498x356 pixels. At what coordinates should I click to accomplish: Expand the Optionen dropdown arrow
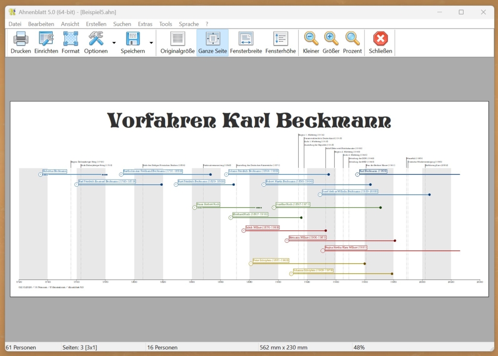pyautogui.click(x=114, y=43)
